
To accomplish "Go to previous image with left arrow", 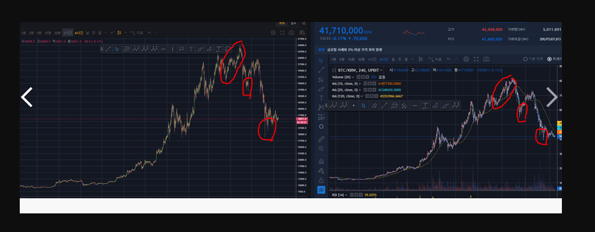I will [x=27, y=97].
